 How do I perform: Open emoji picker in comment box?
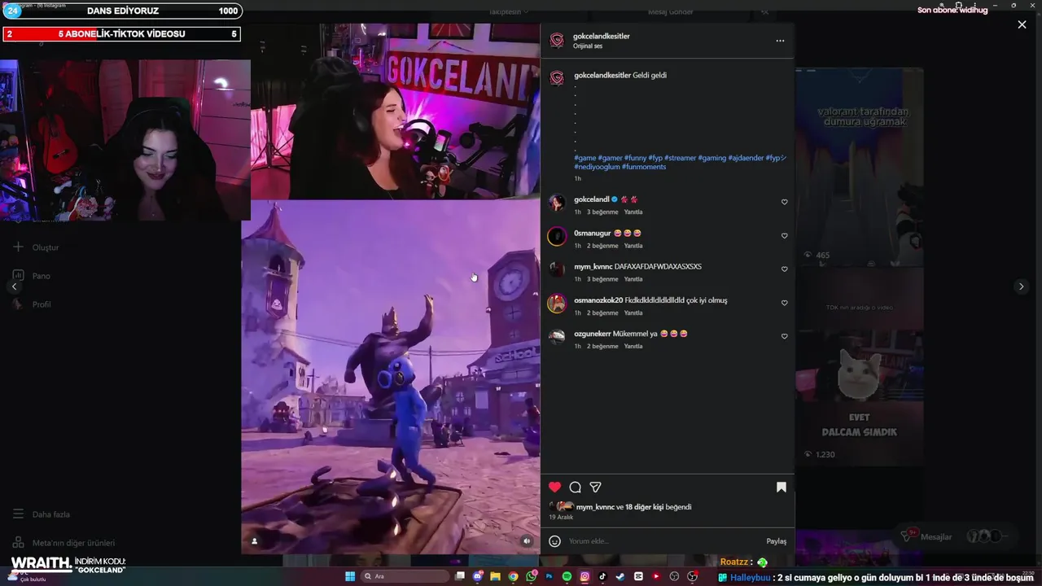[554, 541]
